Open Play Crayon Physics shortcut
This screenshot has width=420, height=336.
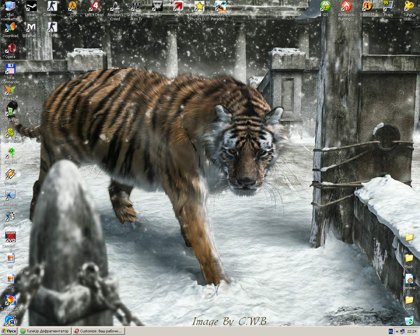(199, 11)
